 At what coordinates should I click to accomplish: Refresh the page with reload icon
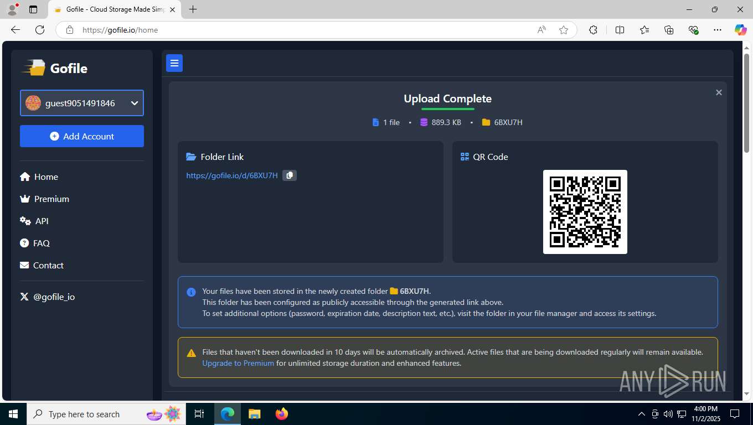[40, 30]
